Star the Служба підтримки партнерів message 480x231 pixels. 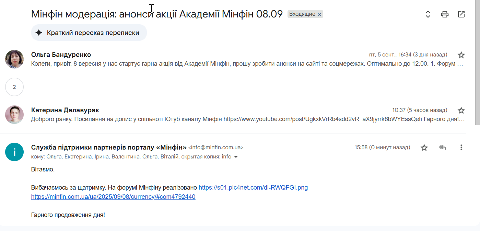(x=424, y=147)
